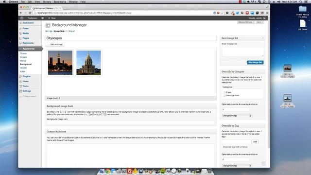Click the WordPress logo in admin bar
Screen dimensions: 311x175
click(22, 18)
